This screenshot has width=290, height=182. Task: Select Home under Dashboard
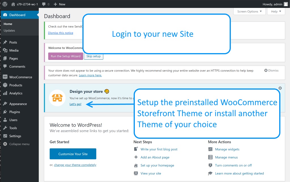tap(8, 24)
